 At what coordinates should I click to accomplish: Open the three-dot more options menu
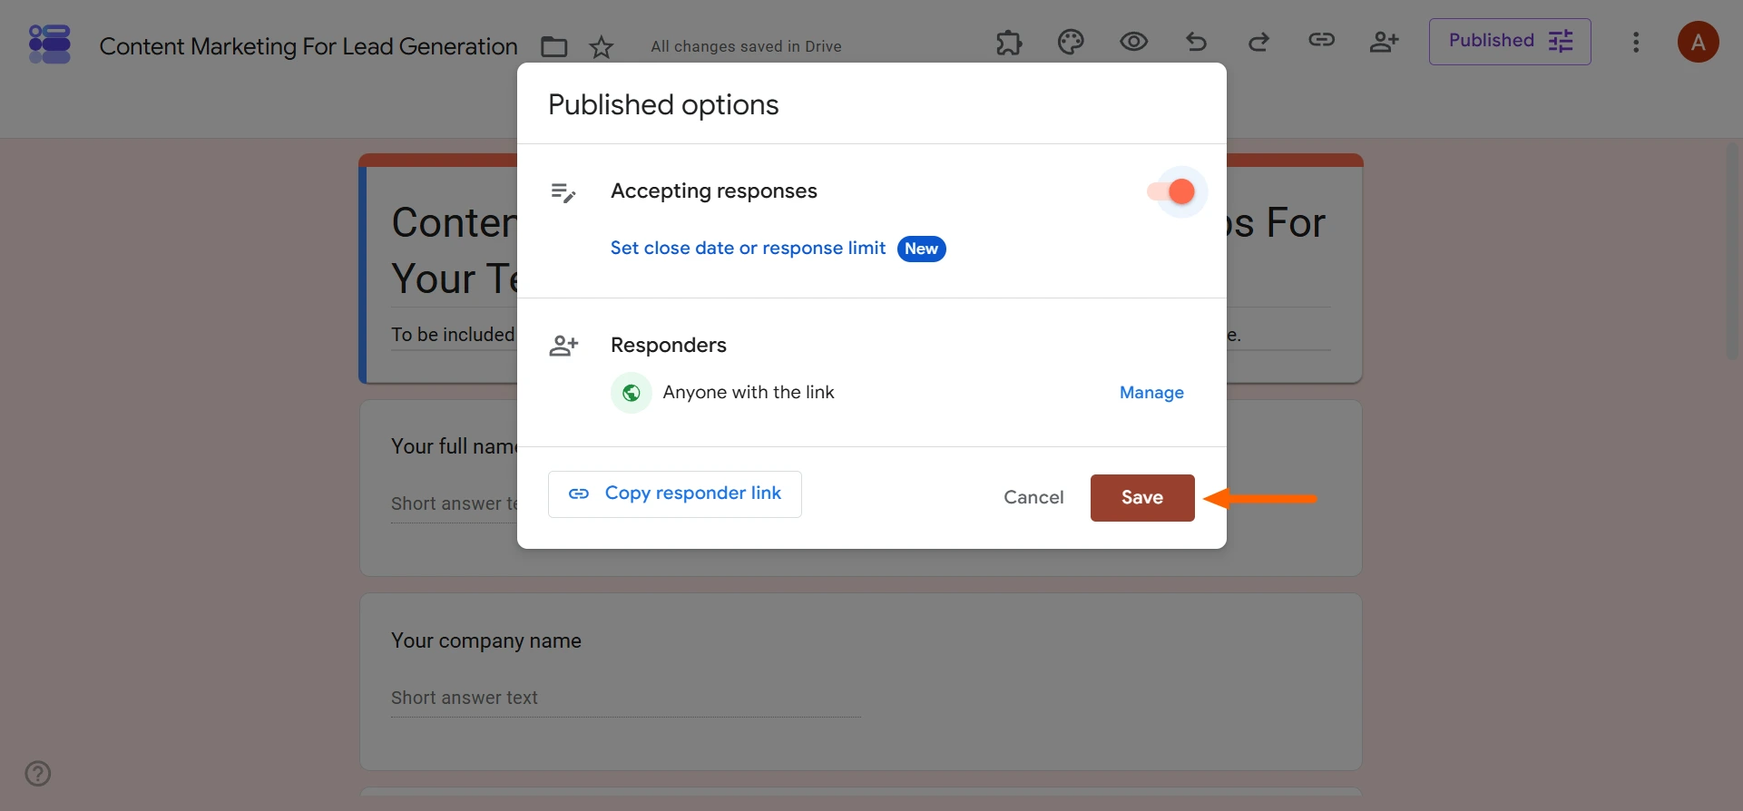coord(1636,42)
